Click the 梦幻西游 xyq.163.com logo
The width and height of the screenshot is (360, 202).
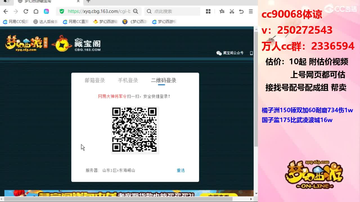click(x=26, y=43)
